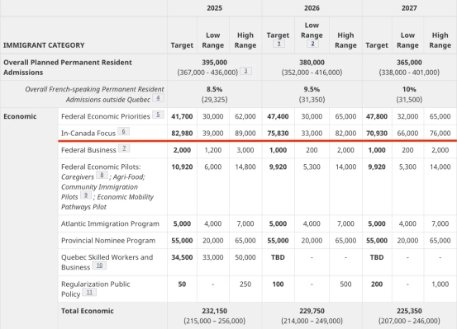The height and width of the screenshot is (329, 457).
Task: Open footnote 6 next to In-Canada Focus
Action: pyautogui.click(x=124, y=131)
